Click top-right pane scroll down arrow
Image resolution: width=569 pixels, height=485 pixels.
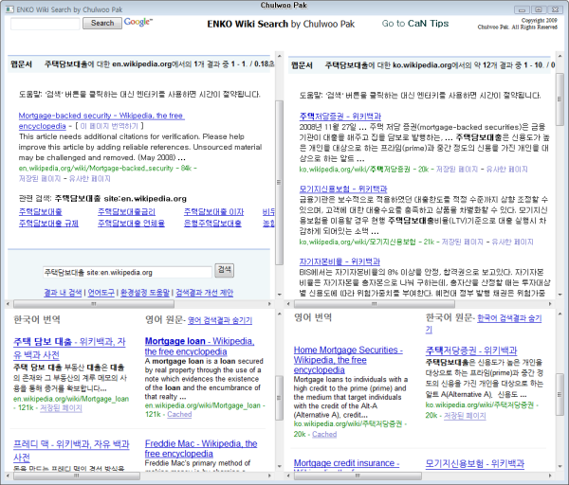coord(560,295)
